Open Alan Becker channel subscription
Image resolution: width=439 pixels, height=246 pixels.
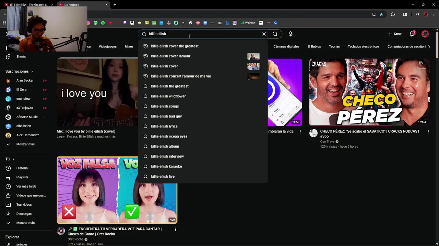click(25, 80)
